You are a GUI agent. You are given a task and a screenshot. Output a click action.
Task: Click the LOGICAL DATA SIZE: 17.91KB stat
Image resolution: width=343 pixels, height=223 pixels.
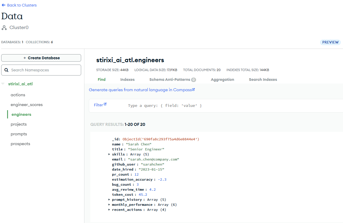click(x=156, y=70)
